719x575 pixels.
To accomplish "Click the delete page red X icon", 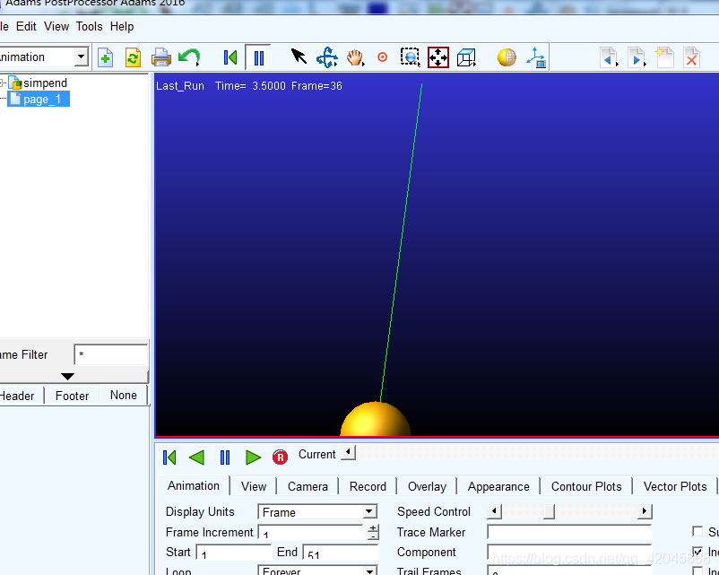I will (x=691, y=58).
